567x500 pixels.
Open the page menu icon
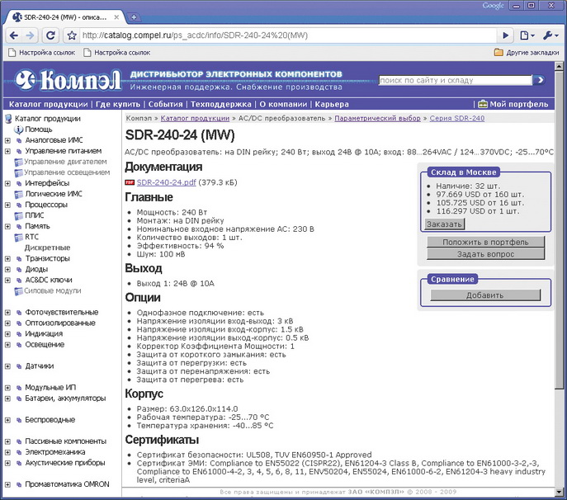click(527, 35)
